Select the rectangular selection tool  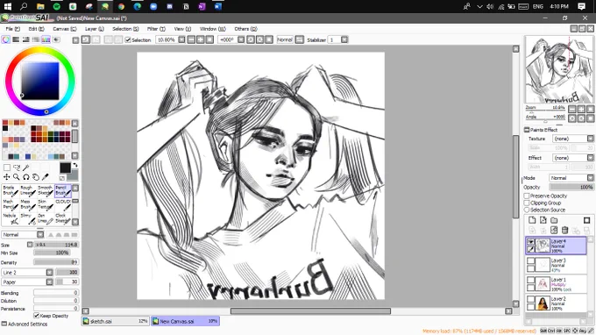[7, 167]
